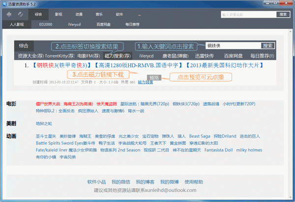The width and height of the screenshot is (295, 202).
Task: Open anime link 有你的小镇
Action: pyautogui.click(x=46, y=157)
